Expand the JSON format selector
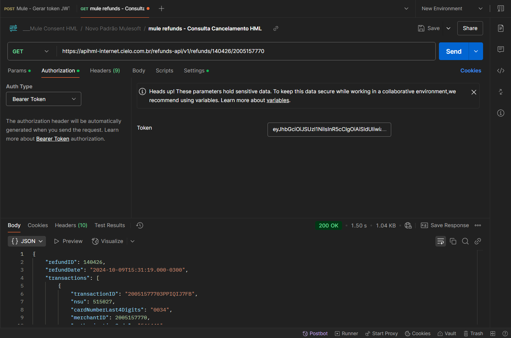This screenshot has width=511, height=338. click(x=27, y=241)
